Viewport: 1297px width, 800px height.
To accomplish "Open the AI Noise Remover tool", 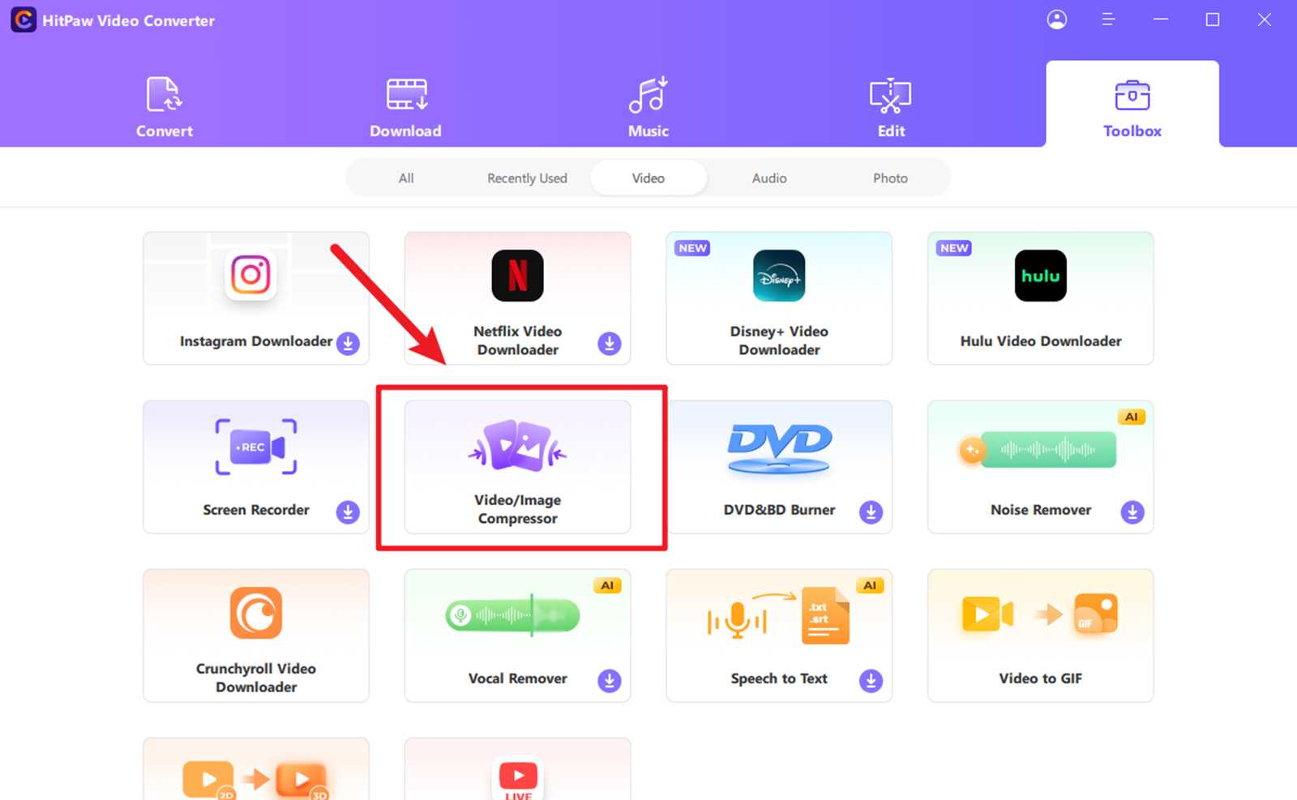I will coord(1040,467).
